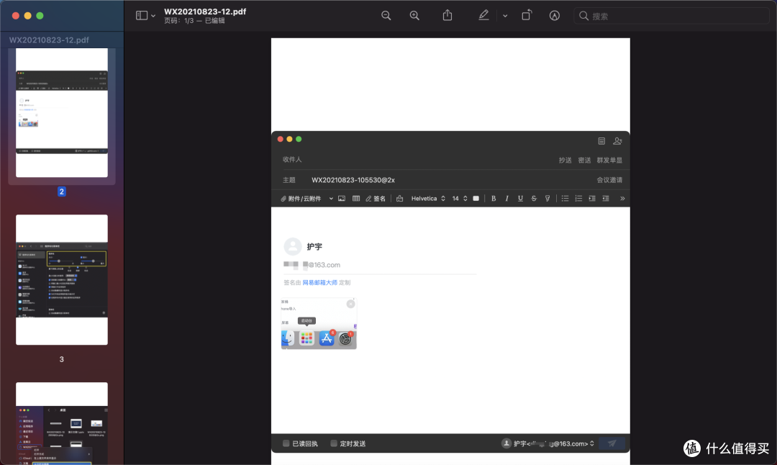This screenshot has height=465, width=777.
Task: Zoom in on the PDF page
Action: (415, 15)
